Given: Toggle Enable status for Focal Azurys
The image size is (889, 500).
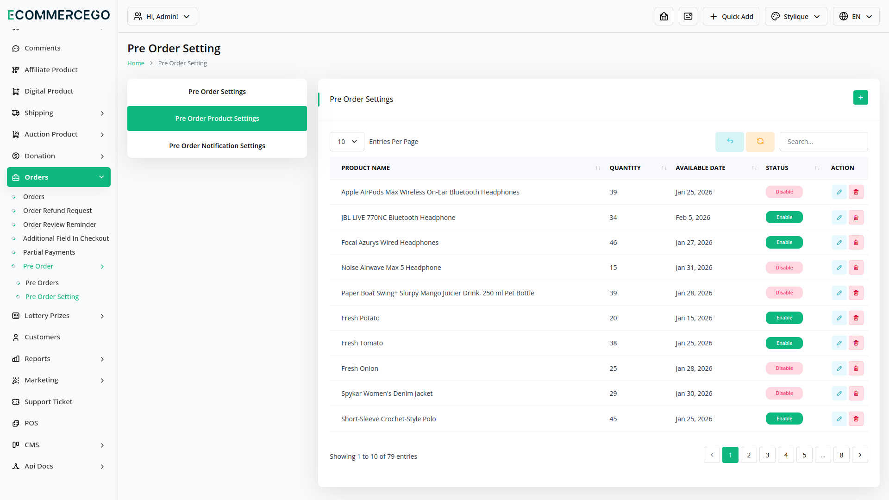Looking at the screenshot, I should [784, 243].
